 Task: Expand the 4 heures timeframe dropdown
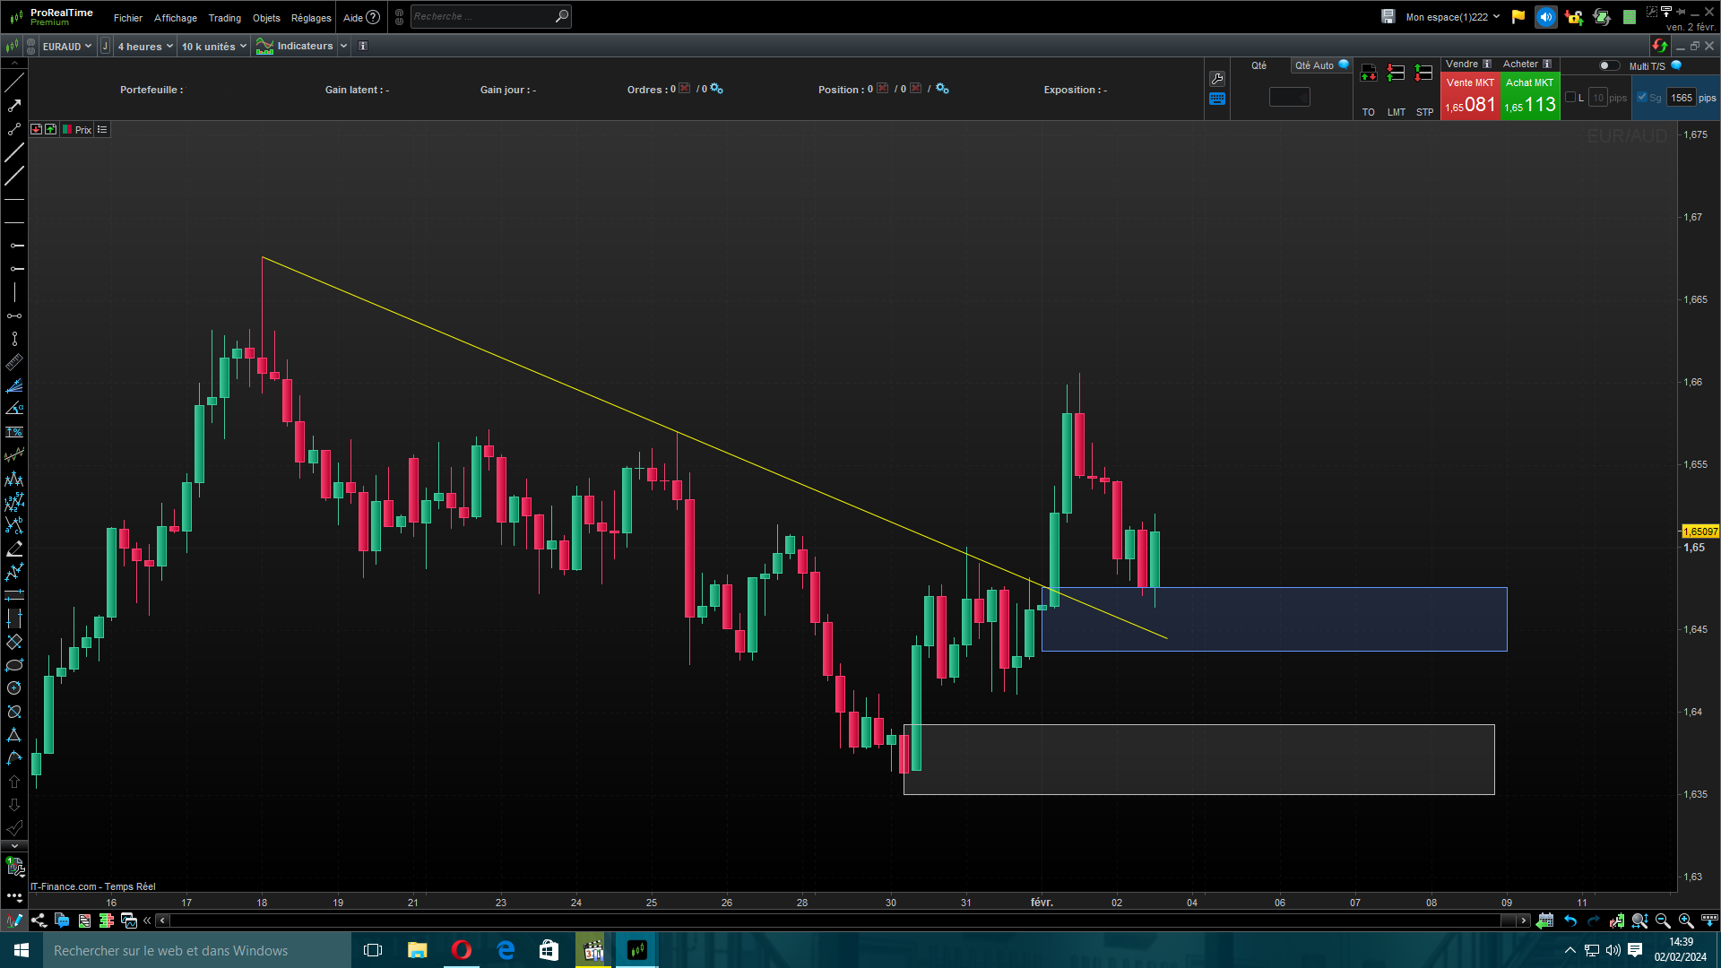[145, 47]
